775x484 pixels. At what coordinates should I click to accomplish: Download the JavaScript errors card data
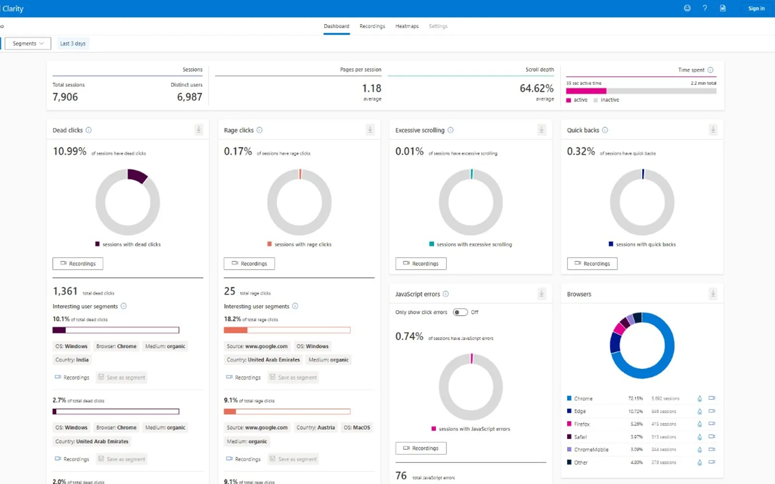coord(542,294)
